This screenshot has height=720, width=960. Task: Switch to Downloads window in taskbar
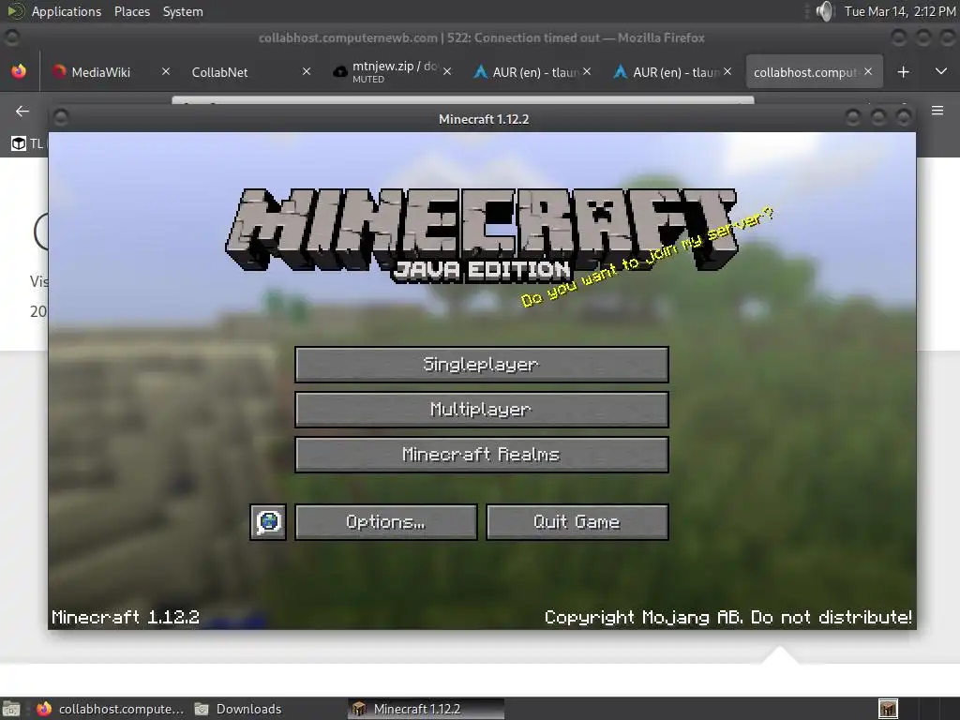tap(238, 709)
